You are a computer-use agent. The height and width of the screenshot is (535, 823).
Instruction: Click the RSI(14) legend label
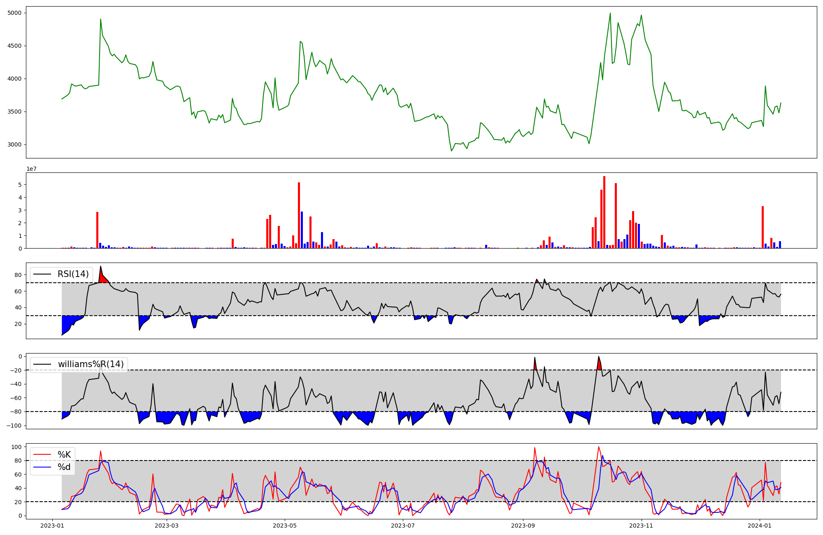(73, 274)
